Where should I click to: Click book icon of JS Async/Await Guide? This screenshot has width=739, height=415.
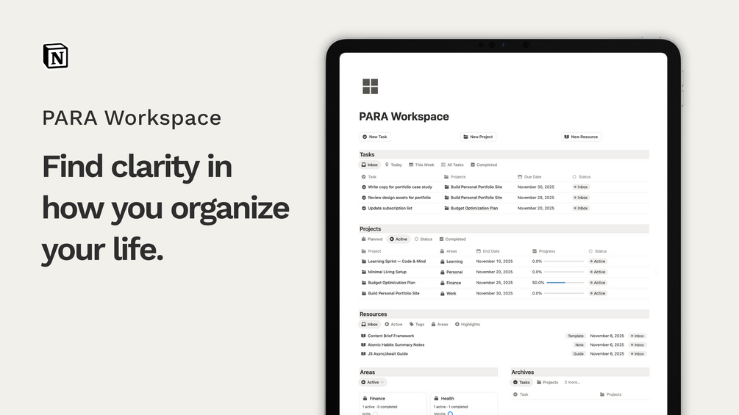[363, 354]
